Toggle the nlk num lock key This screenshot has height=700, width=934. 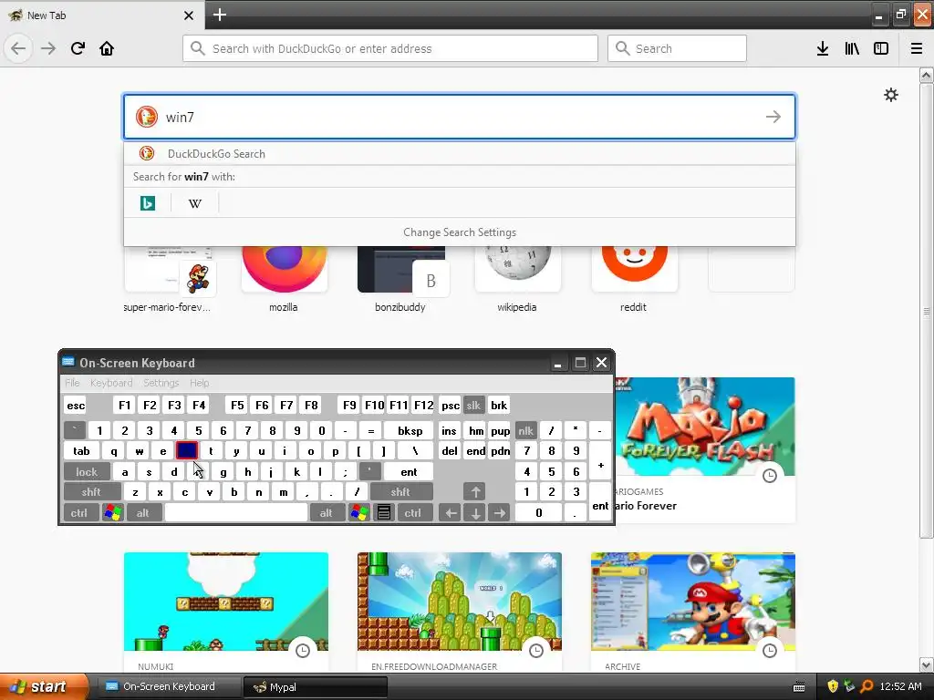point(525,430)
